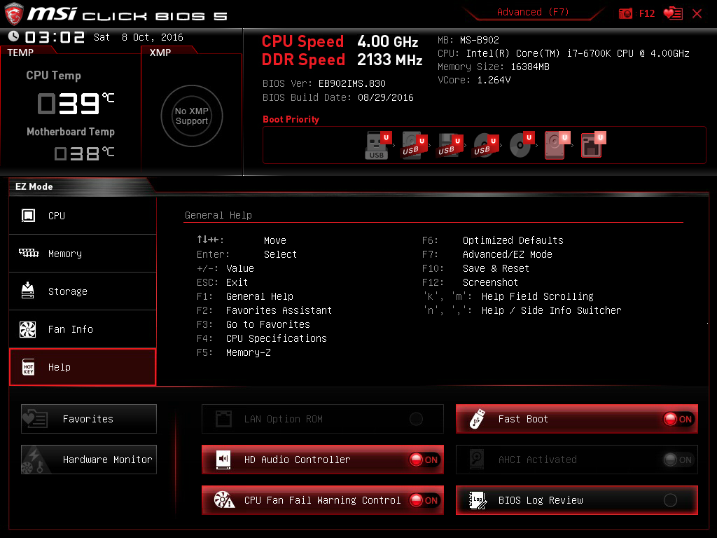The width and height of the screenshot is (717, 538).
Task: Click the BIOS Log Review radio indicator
Action: (670, 500)
